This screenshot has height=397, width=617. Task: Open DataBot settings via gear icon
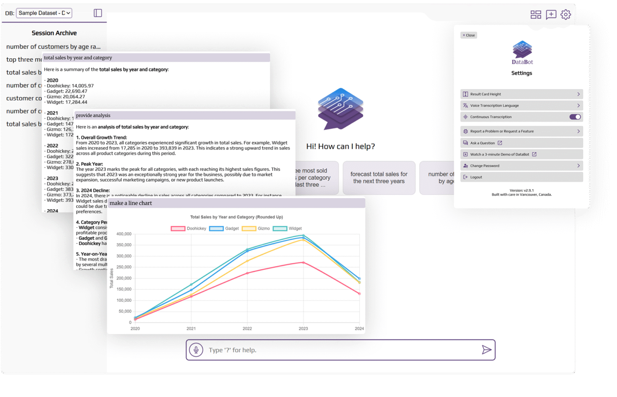(566, 14)
